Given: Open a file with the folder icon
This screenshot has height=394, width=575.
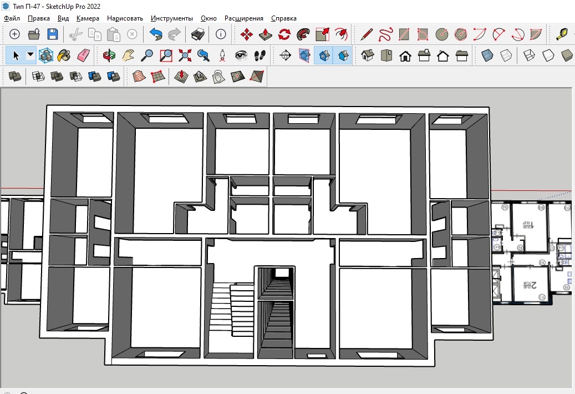Looking at the screenshot, I should coord(34,34).
